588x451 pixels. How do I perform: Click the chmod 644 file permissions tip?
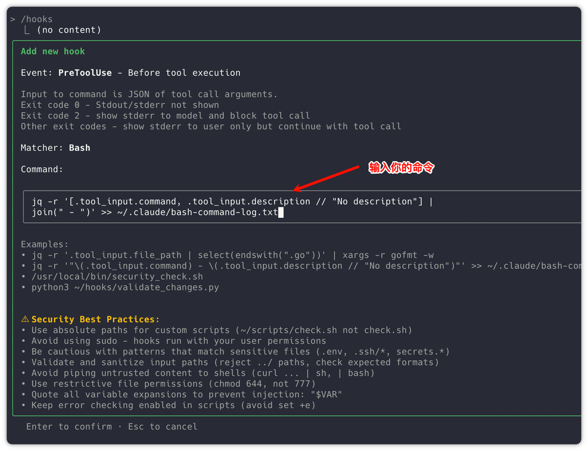pyautogui.click(x=174, y=384)
